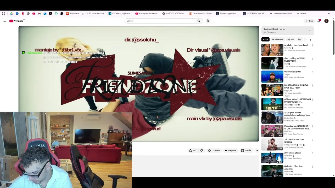The image size is (335, 188).
Task: Open the Biblioteca bookmark
Action: pyautogui.click(x=72, y=14)
